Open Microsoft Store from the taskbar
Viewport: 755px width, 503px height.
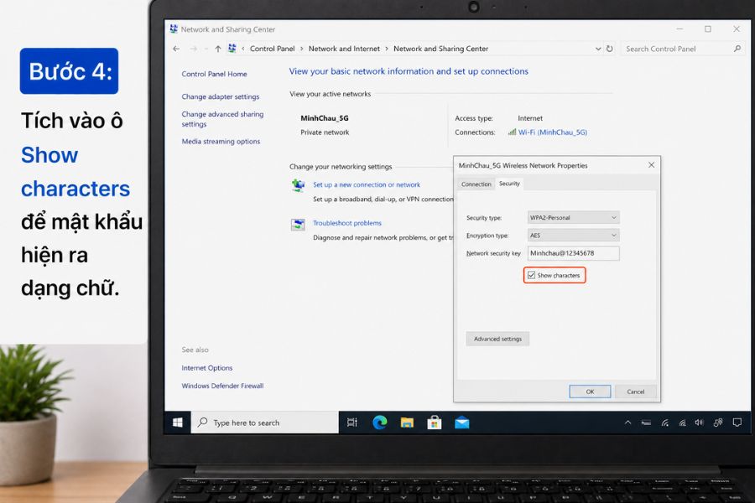pyautogui.click(x=435, y=423)
